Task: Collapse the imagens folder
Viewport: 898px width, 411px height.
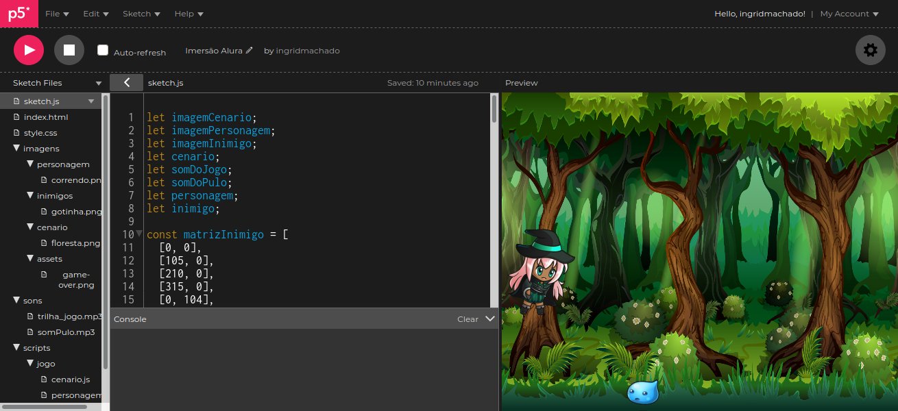Action: [x=16, y=149]
